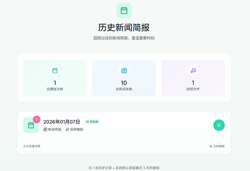Click the music icon next to 音频播报
This screenshot has width=250, height=171.
point(67,129)
